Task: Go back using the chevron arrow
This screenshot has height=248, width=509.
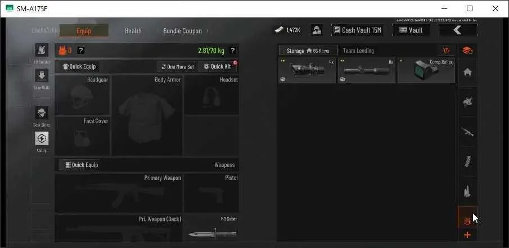Action: point(458,30)
